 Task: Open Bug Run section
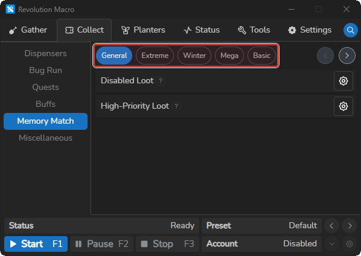point(46,70)
